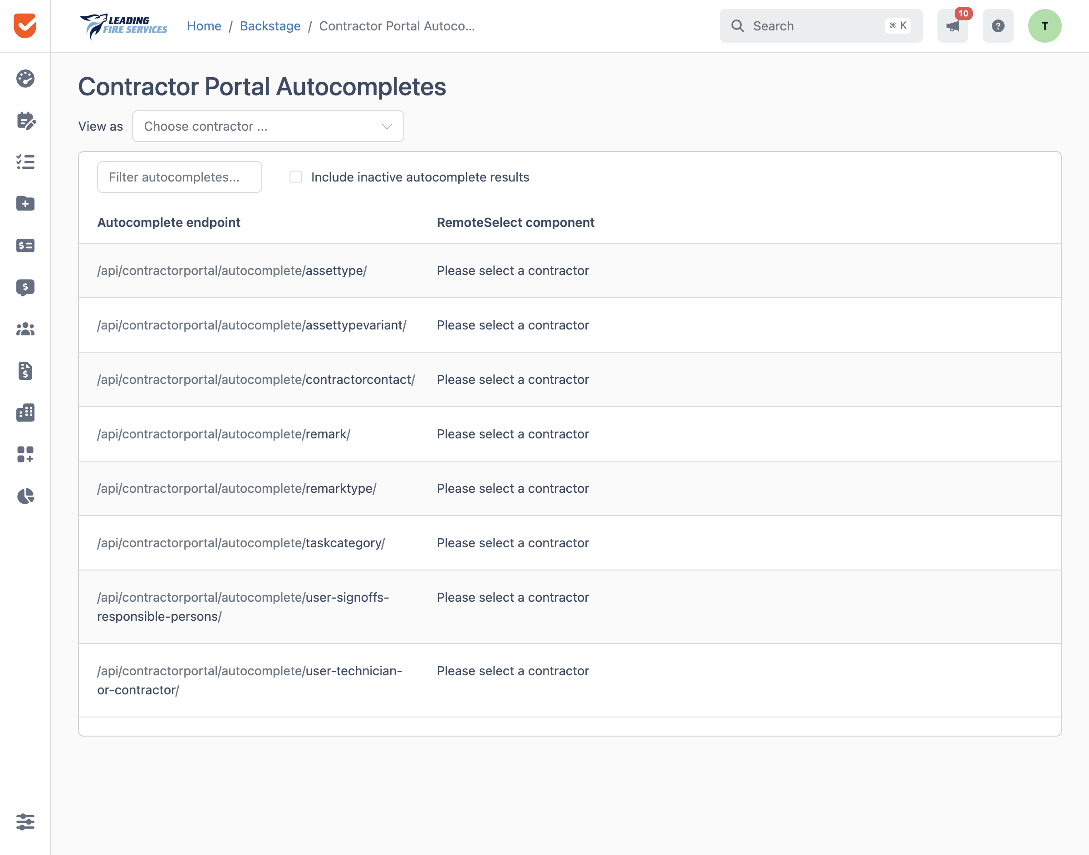This screenshot has height=855, width=1089.
Task: Click 'Include inactive autocomplete results' label
Action: [x=420, y=177]
